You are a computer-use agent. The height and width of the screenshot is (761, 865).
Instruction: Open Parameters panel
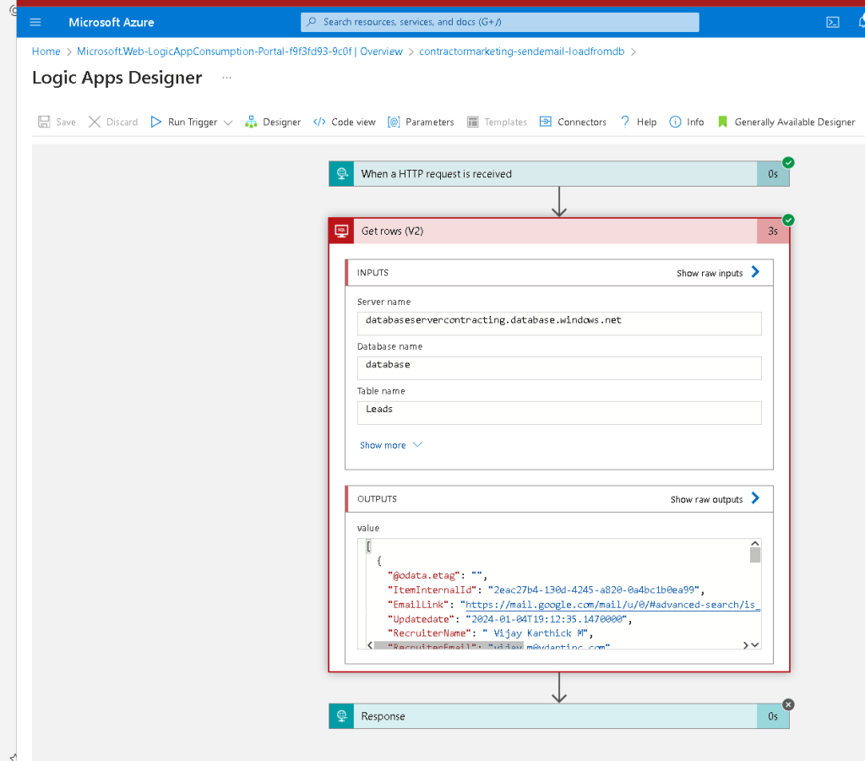coord(421,122)
